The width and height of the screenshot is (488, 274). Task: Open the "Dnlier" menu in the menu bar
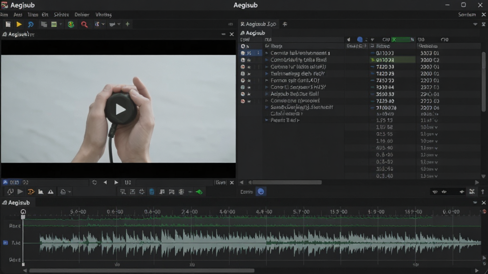coord(82,15)
